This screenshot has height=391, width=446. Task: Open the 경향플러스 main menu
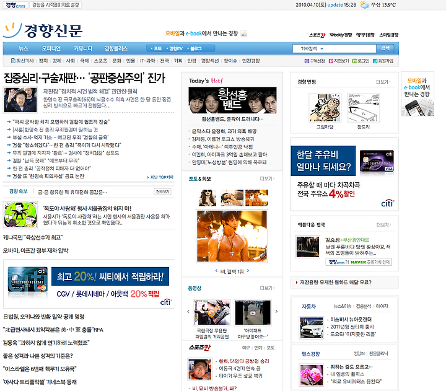116,48
